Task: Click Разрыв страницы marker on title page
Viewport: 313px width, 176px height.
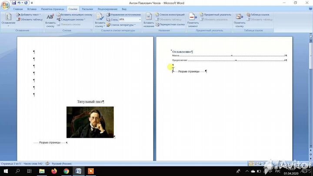Action: 50,143
